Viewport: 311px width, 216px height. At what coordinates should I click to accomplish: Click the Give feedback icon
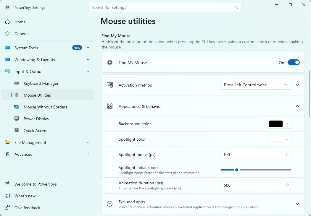pos(7,207)
